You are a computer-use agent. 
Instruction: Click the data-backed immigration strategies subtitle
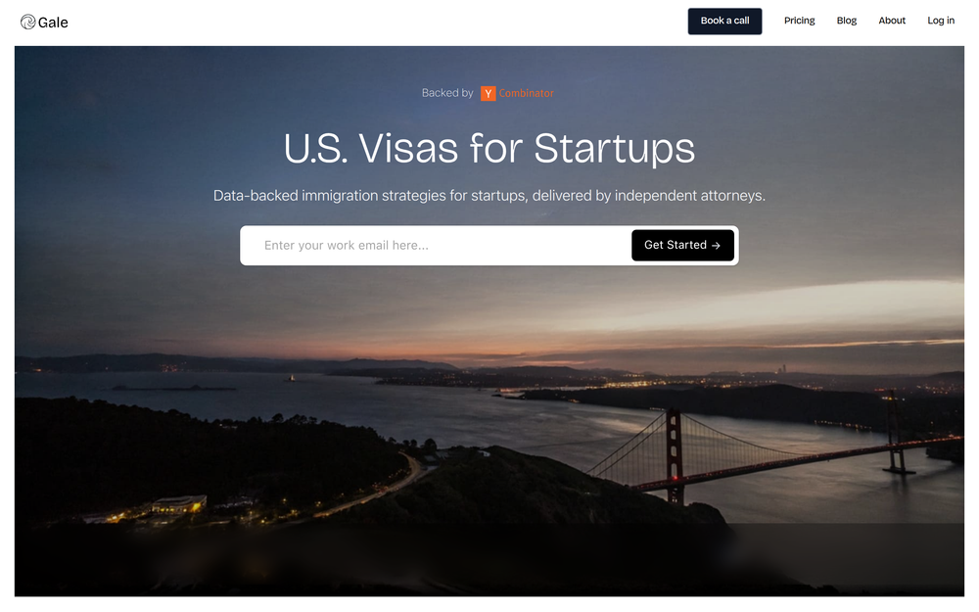click(x=489, y=196)
